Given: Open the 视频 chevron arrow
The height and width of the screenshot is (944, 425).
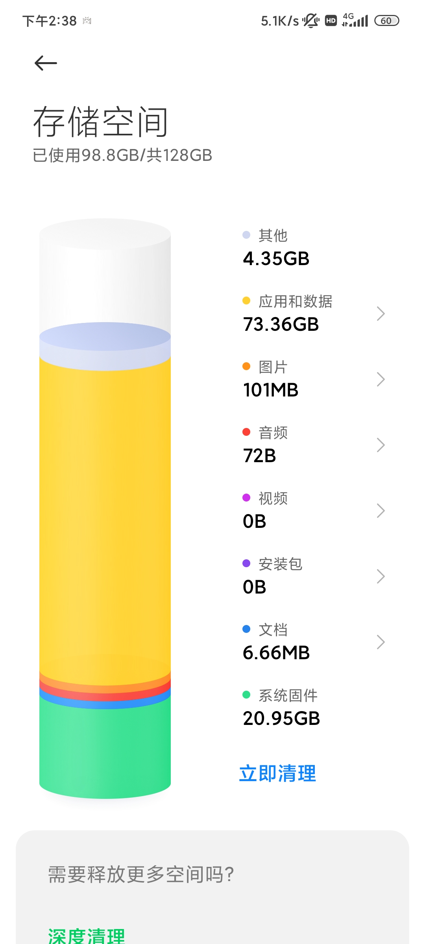Looking at the screenshot, I should (x=380, y=511).
